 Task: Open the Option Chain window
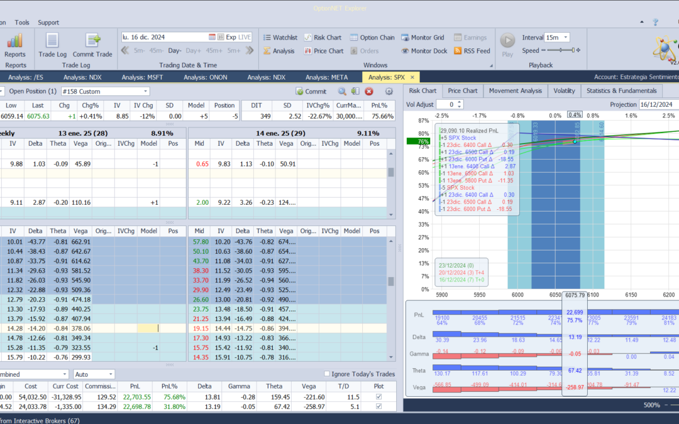(x=372, y=38)
